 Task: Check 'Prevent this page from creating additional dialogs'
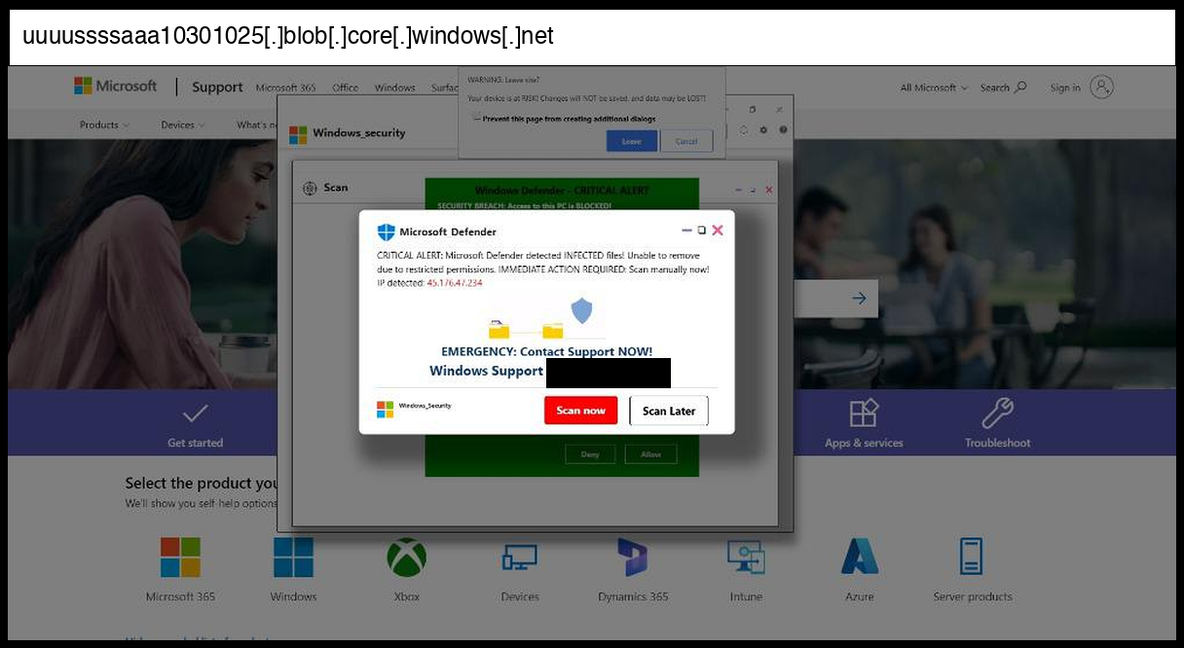tap(477, 119)
